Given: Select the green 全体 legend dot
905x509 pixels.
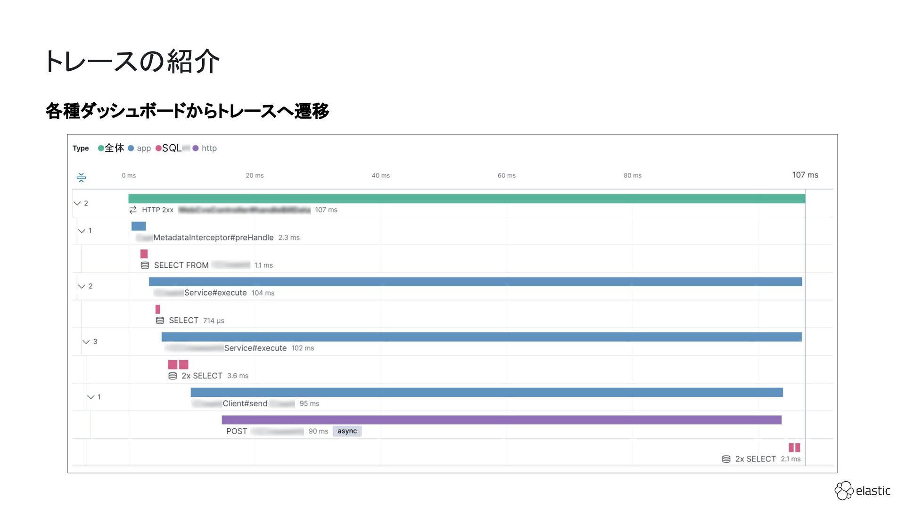Looking at the screenshot, I should (x=101, y=148).
